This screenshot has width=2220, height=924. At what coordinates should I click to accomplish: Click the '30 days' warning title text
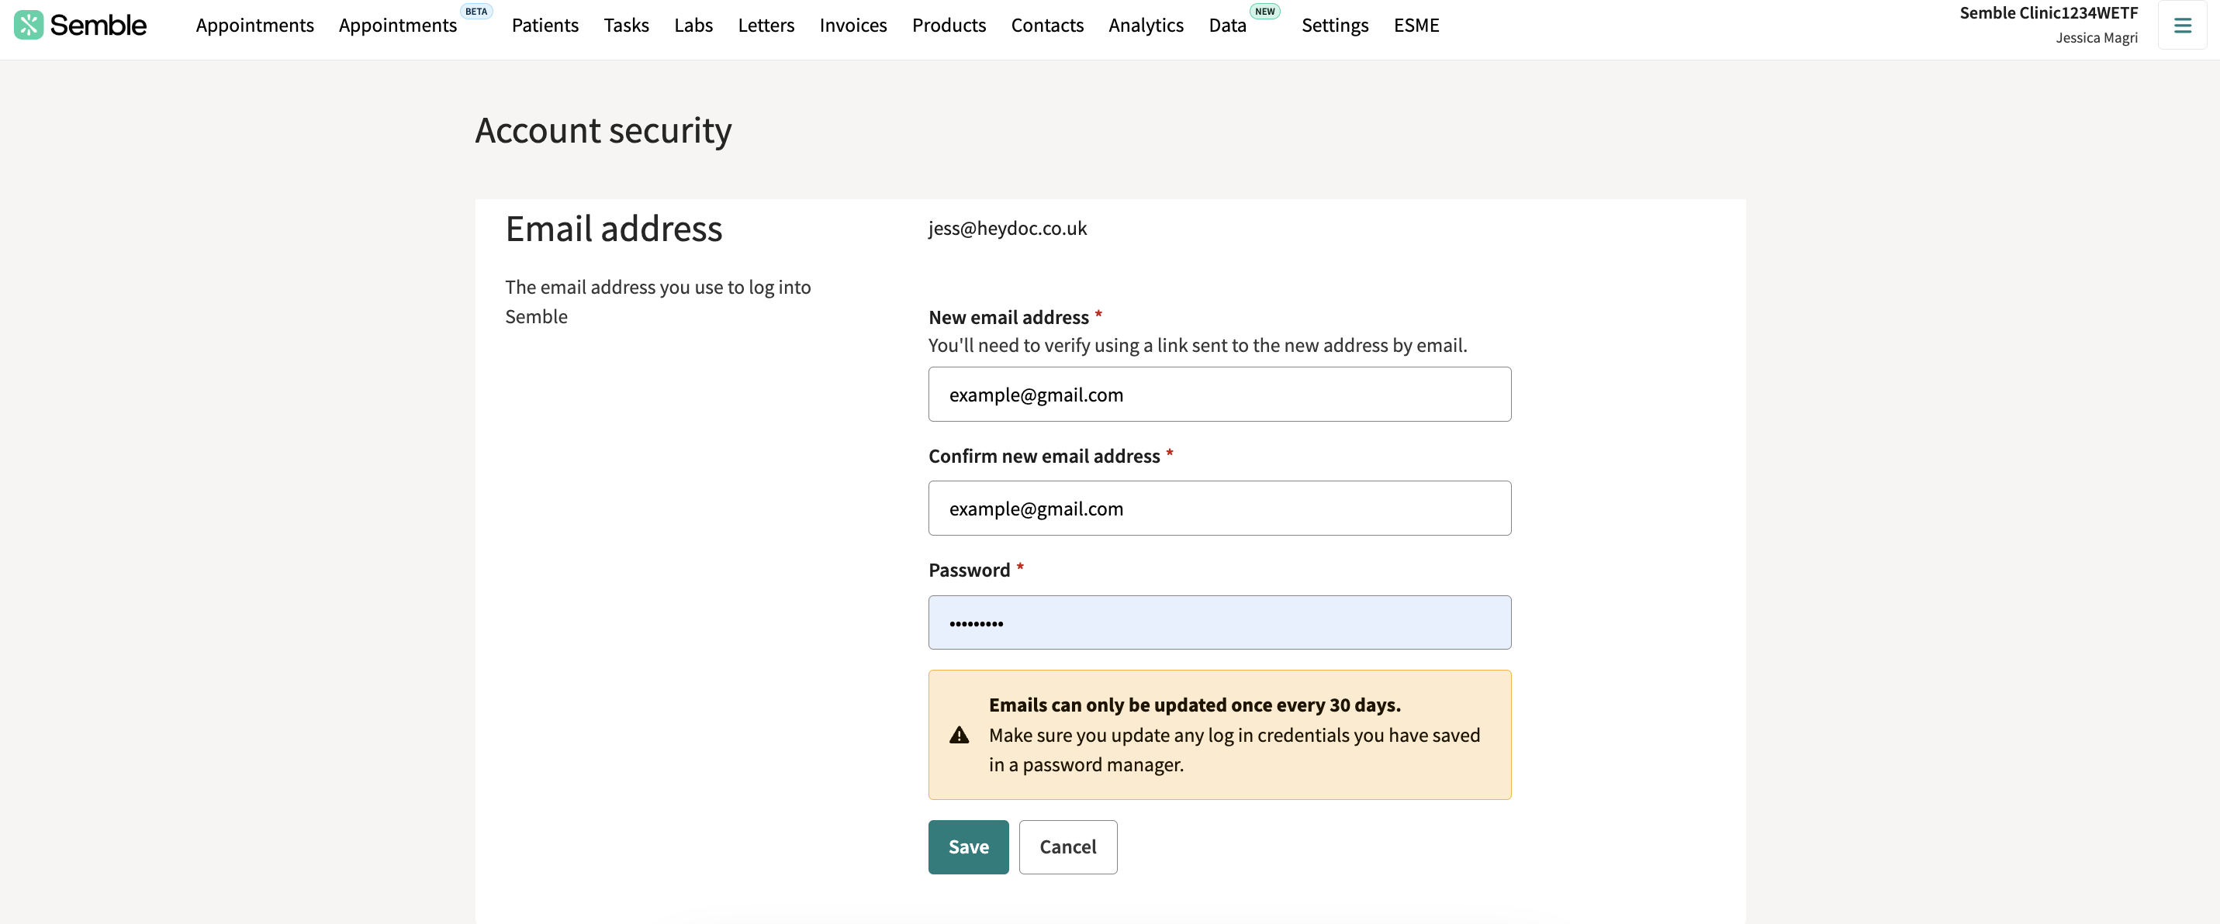1194,705
